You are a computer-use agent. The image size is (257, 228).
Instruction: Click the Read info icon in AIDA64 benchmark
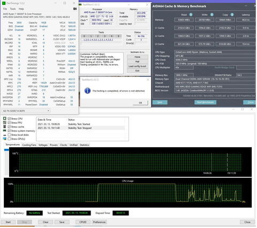coord(191,14)
